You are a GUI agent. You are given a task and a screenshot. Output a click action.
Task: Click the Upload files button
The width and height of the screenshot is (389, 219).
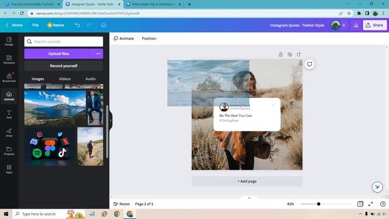58,54
